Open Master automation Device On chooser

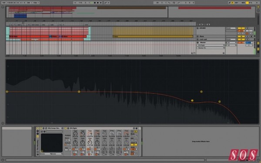pos(211,48)
